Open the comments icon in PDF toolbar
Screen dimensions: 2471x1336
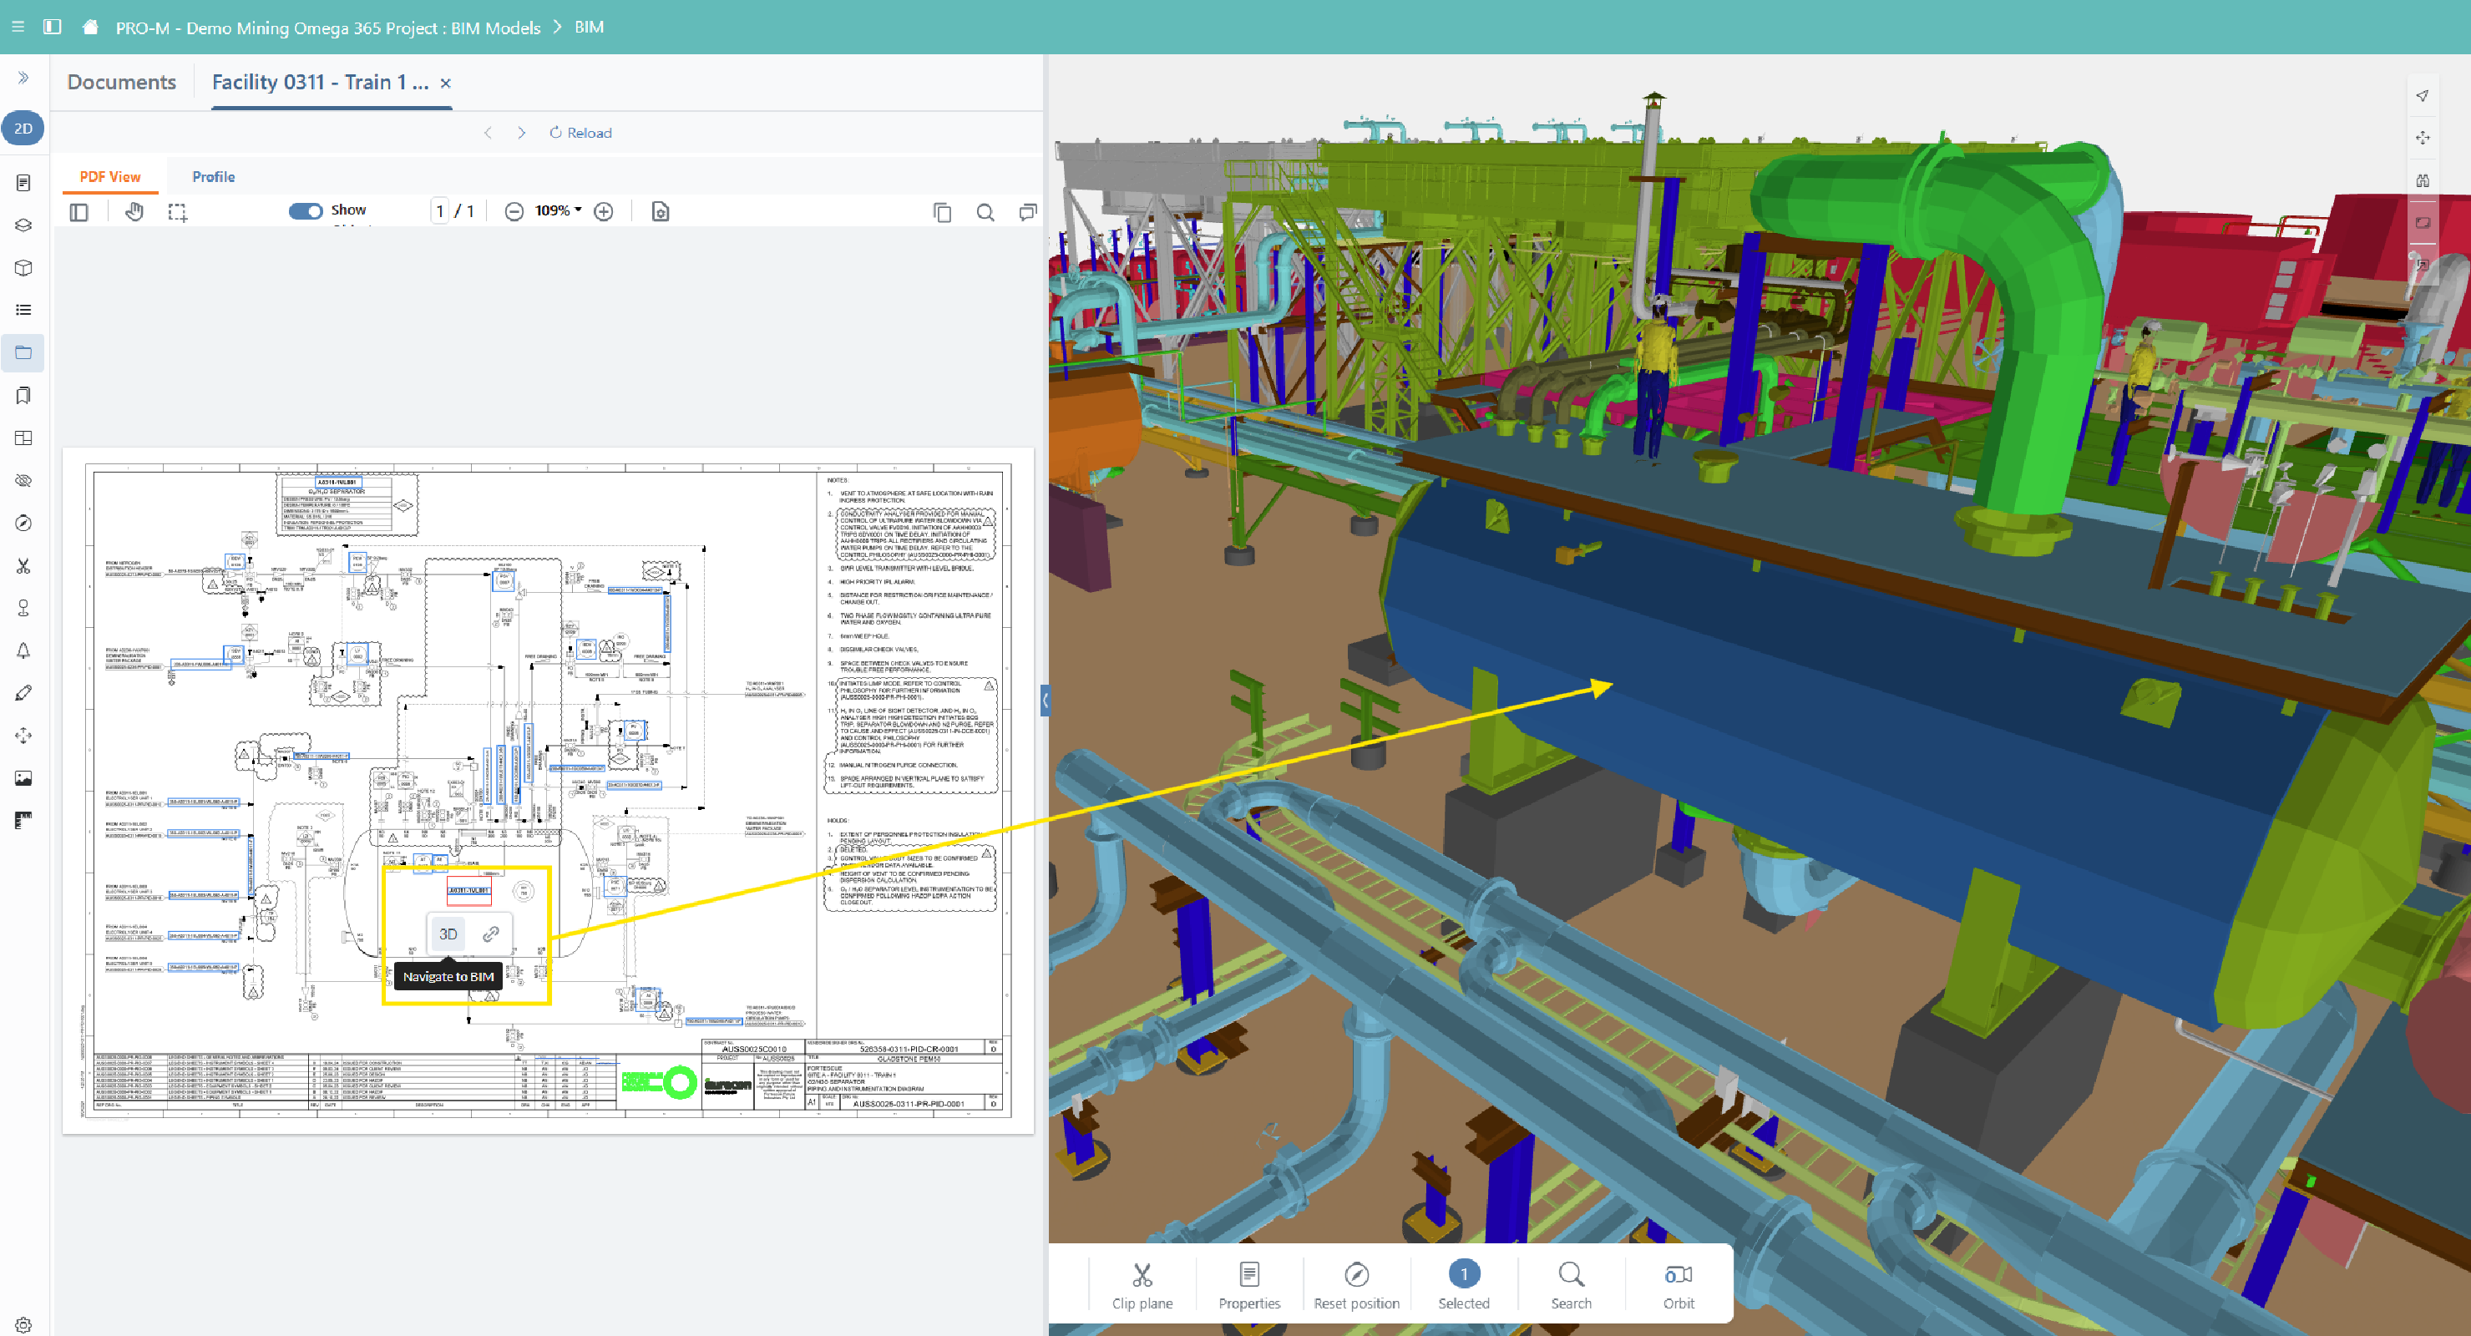(1027, 212)
